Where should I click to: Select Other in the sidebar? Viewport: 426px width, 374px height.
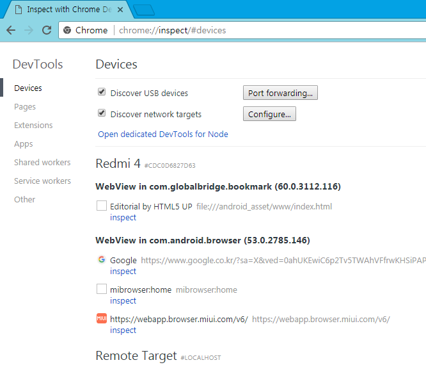(24, 199)
